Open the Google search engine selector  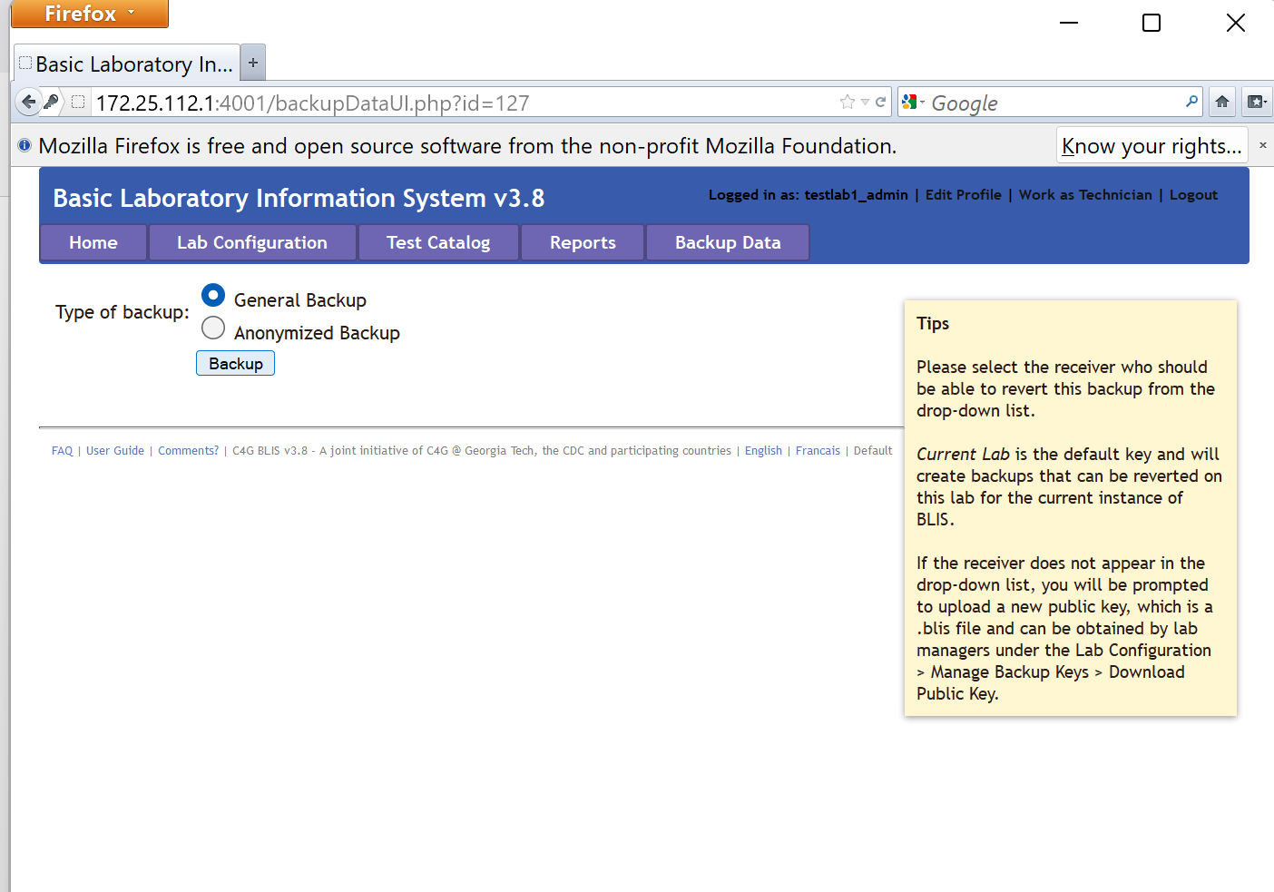coord(914,102)
